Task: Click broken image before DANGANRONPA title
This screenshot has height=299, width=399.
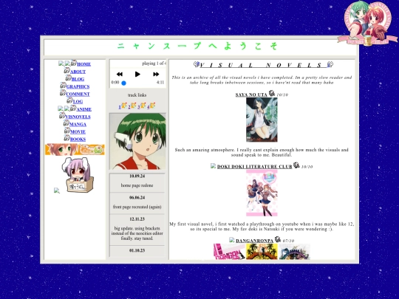Action: pyautogui.click(x=232, y=240)
